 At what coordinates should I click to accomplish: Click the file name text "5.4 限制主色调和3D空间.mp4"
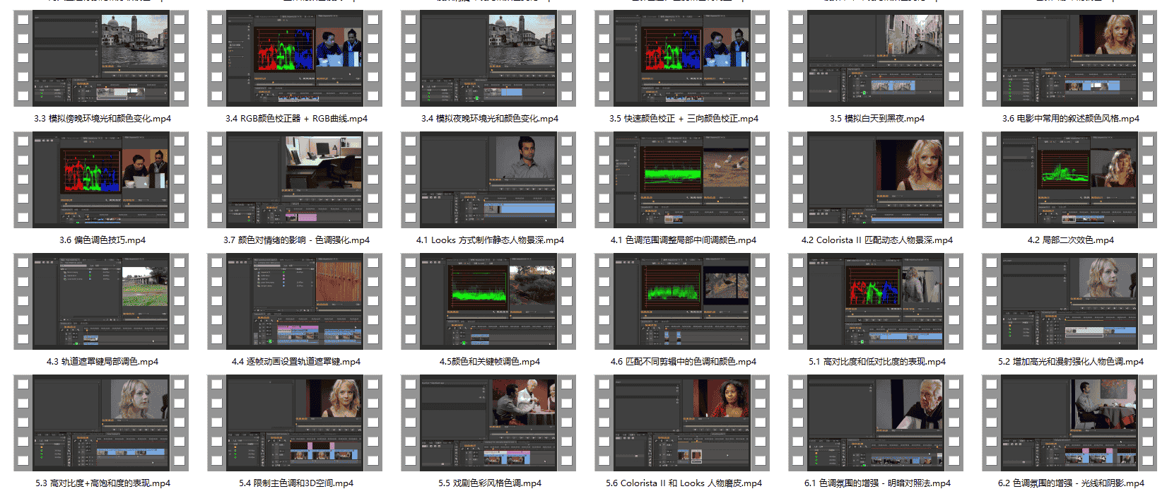[296, 483]
